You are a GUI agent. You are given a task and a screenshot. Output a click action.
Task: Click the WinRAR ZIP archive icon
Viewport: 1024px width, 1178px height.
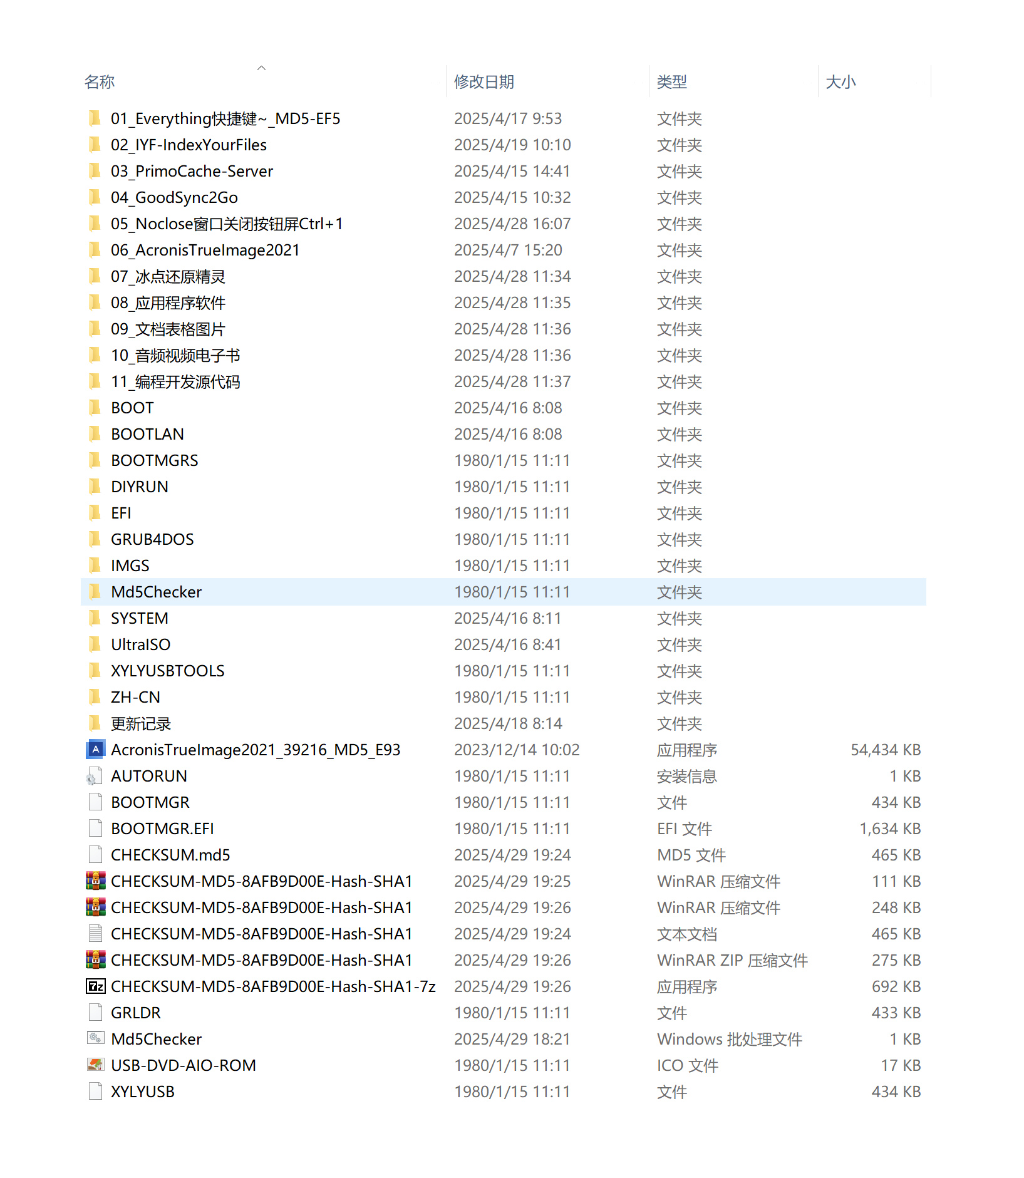(95, 960)
